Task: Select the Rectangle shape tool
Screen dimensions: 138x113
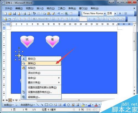Action: click(46, 105)
